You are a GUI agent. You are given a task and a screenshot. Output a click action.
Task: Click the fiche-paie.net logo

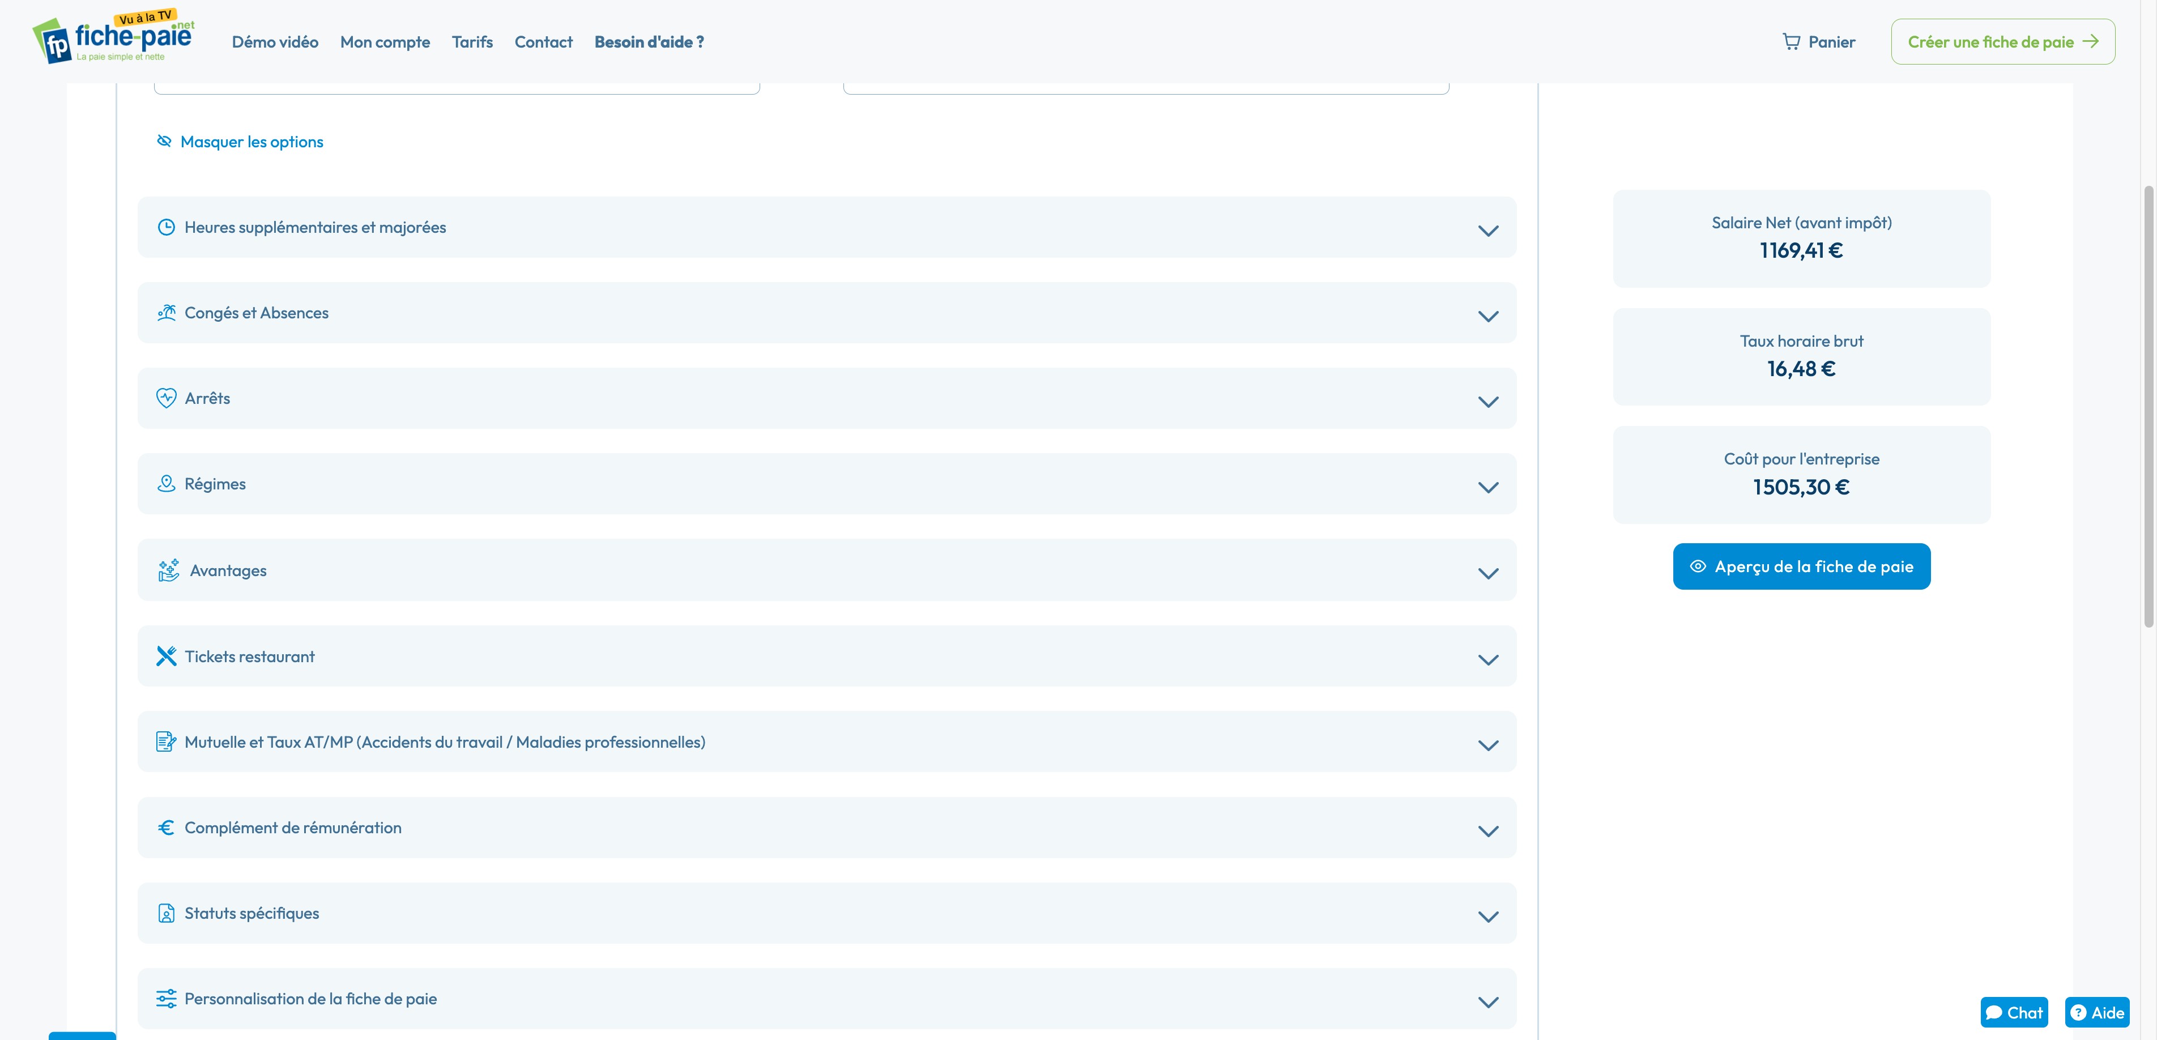point(114,39)
